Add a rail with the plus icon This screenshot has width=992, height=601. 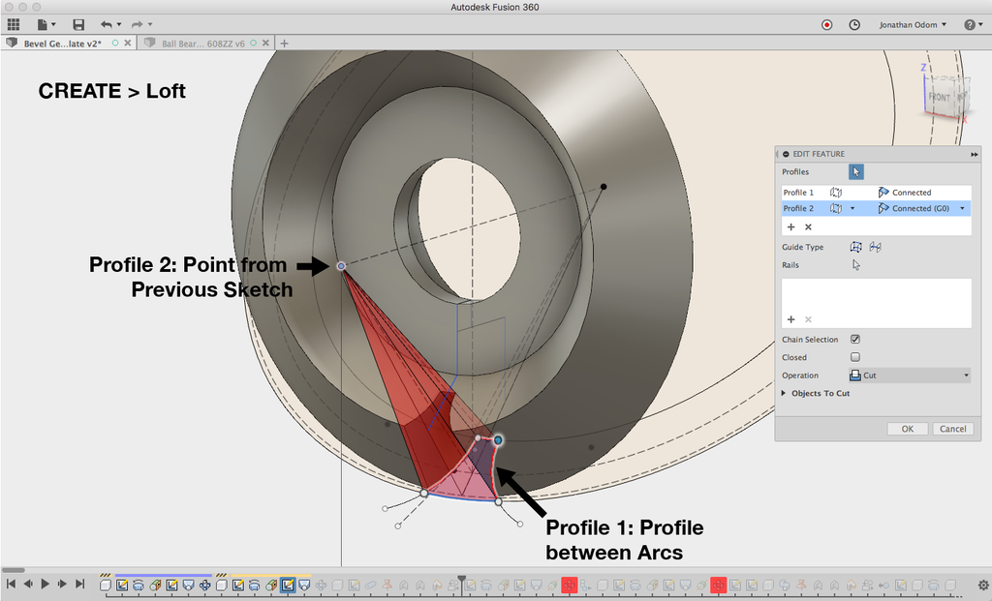click(790, 319)
